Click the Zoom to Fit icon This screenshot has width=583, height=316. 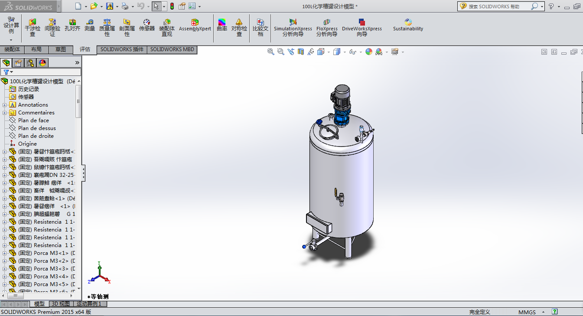tap(271, 52)
